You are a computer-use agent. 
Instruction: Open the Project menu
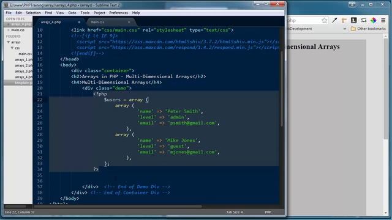(99, 13)
